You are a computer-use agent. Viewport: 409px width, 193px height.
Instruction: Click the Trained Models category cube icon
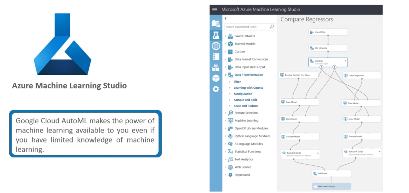[230, 44]
